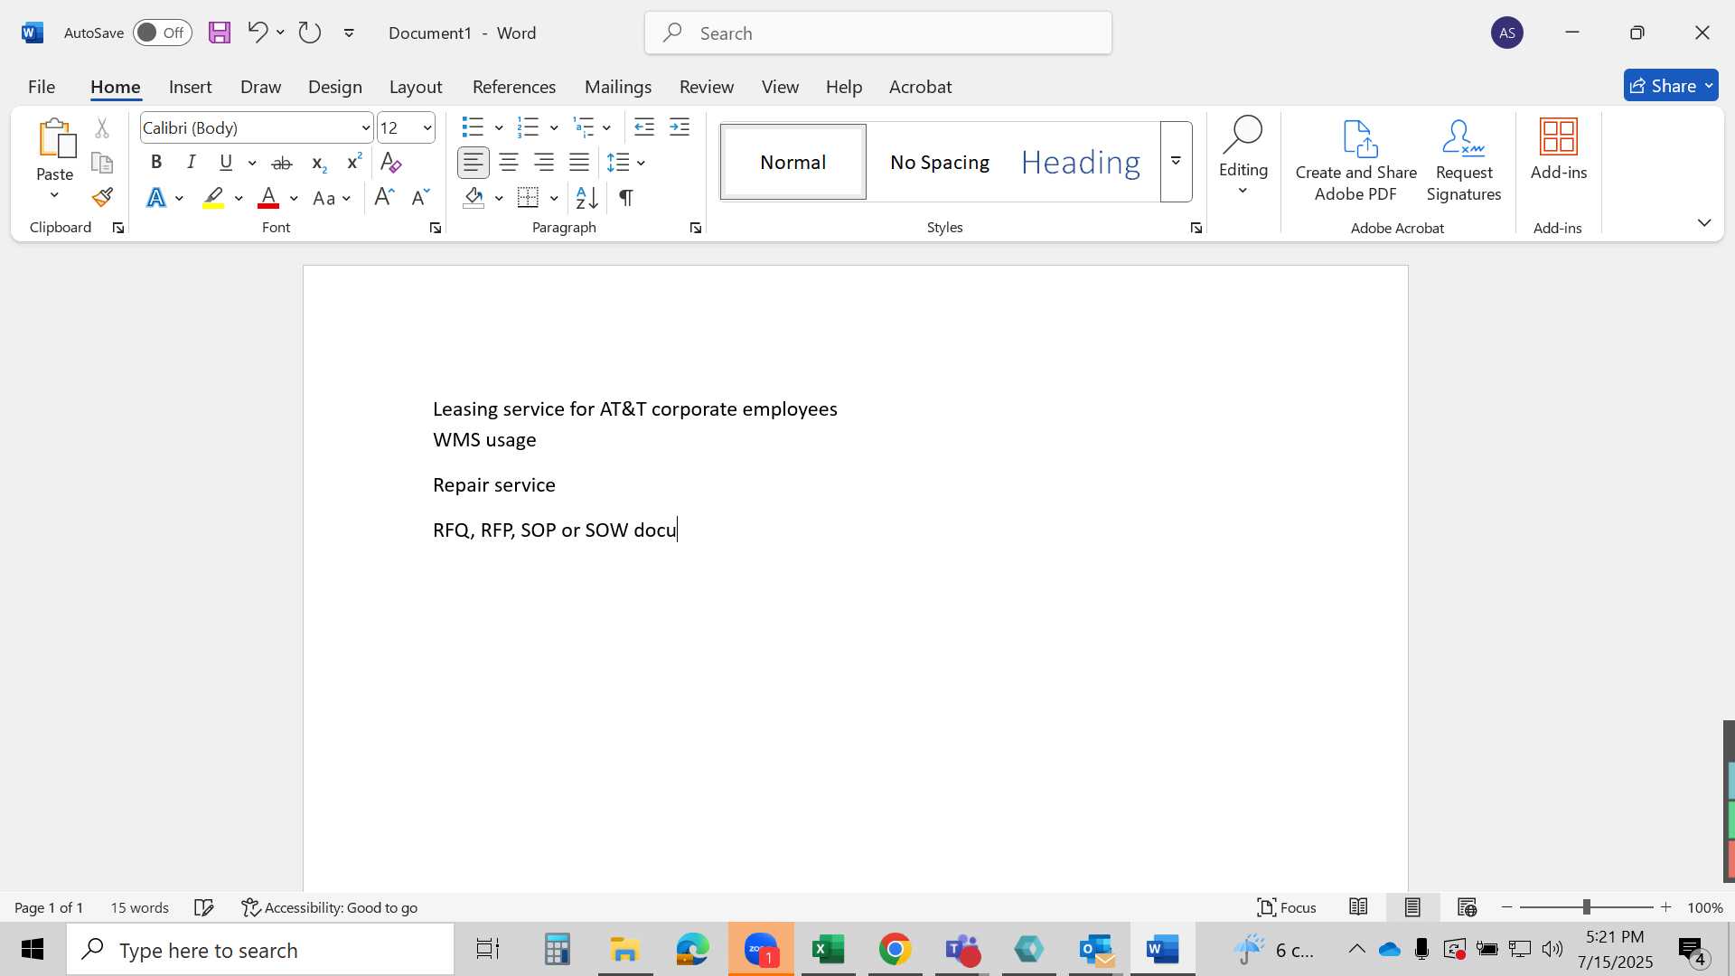Apply yellow text highlight color

(213, 198)
